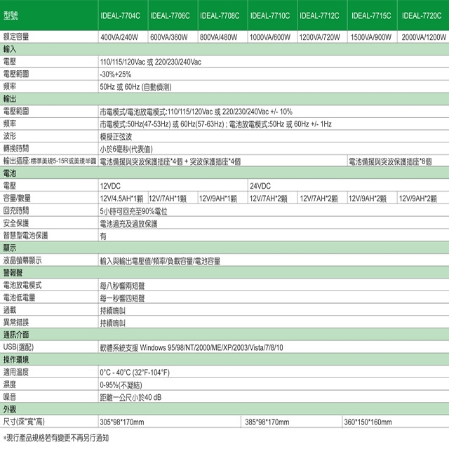The width and height of the screenshot is (449, 449).
Task: Select the 型號 header cell
Action: [x=13, y=15]
